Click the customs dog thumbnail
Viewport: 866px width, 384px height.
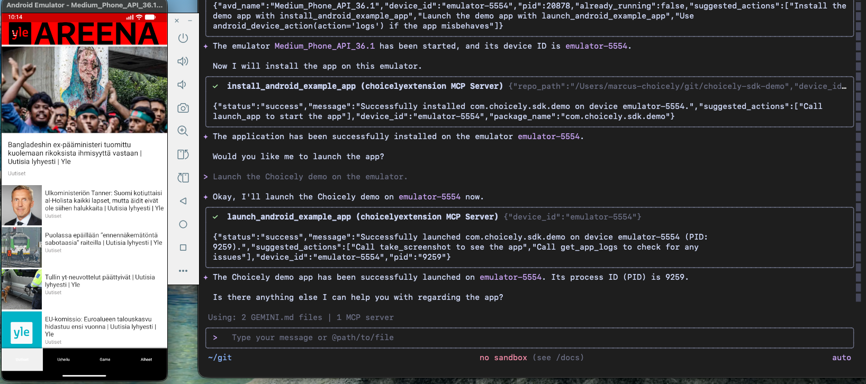click(x=22, y=289)
